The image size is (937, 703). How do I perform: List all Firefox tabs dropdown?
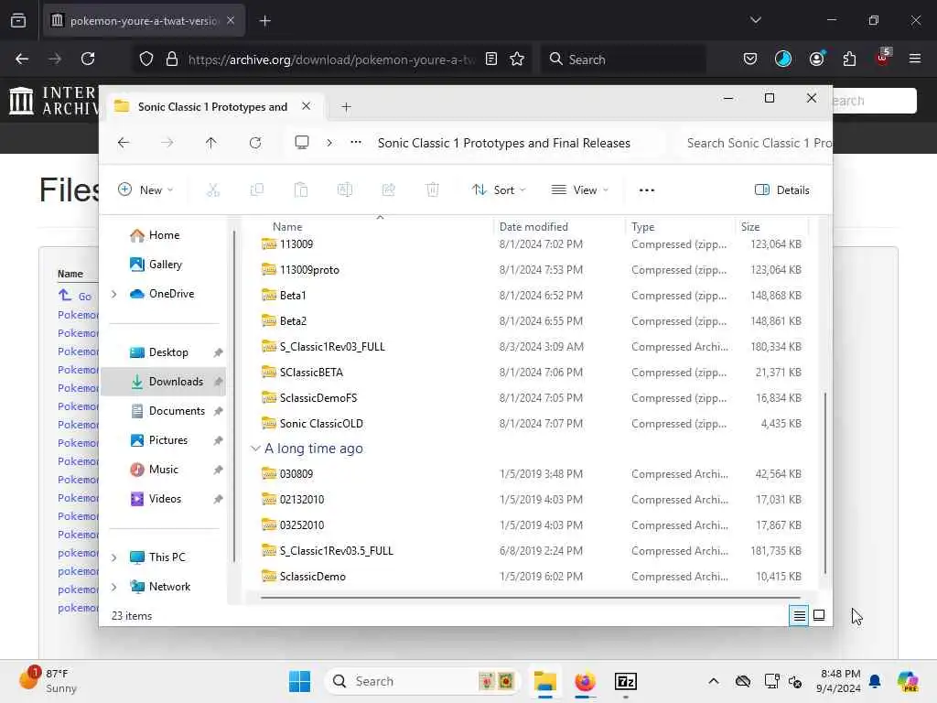pyautogui.click(x=755, y=20)
